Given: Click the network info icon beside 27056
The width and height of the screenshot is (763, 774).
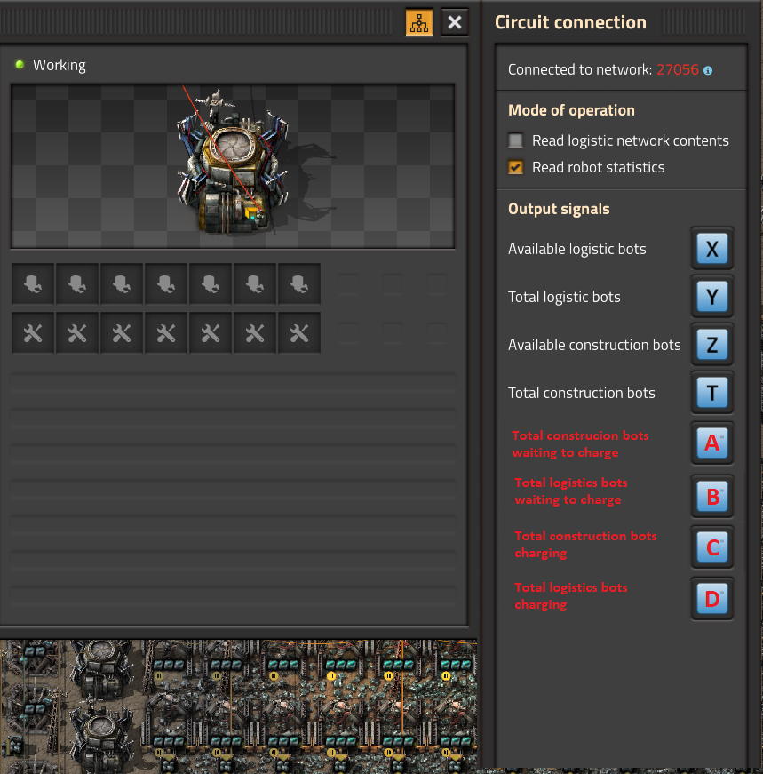Looking at the screenshot, I should point(708,70).
